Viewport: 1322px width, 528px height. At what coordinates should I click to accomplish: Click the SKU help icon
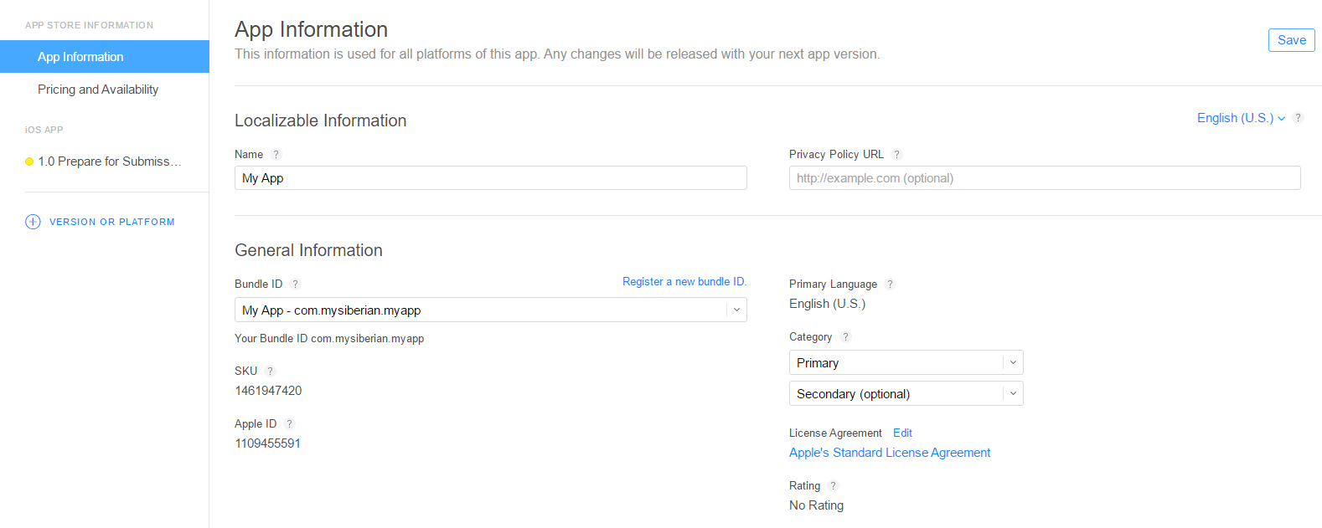pyautogui.click(x=270, y=372)
